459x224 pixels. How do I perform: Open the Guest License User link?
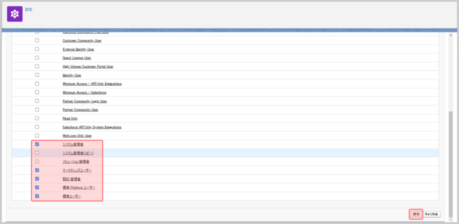click(77, 58)
